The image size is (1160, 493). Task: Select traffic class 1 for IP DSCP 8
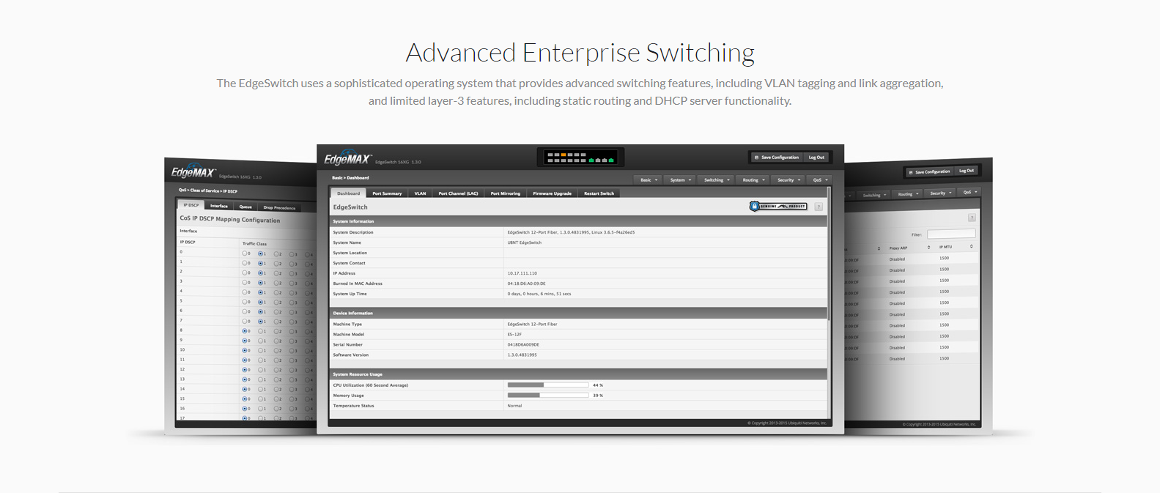261,331
